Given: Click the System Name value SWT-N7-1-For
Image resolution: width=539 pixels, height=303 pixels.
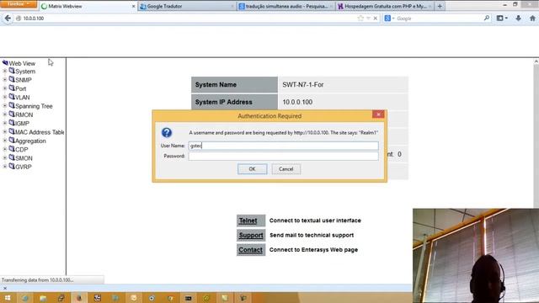Looking at the screenshot, I should tap(303, 84).
